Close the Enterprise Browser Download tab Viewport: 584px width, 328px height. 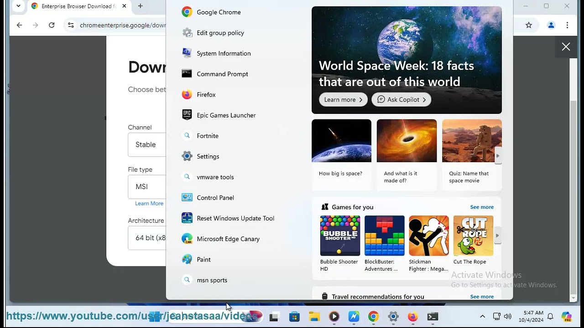(x=124, y=6)
